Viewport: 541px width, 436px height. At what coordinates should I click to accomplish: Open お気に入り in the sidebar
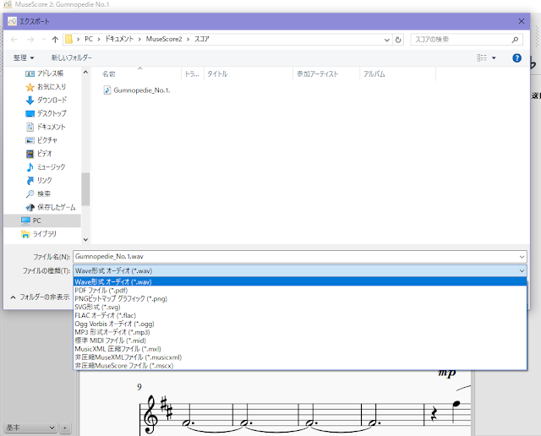coord(46,87)
